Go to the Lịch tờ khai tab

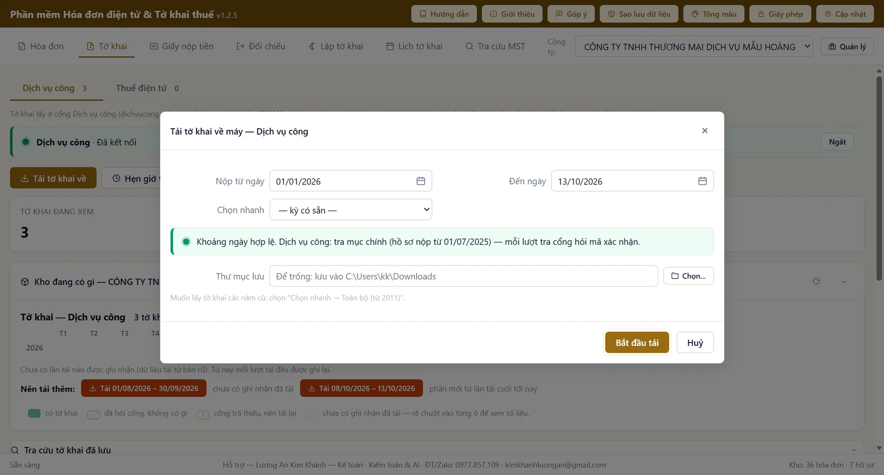[x=414, y=46]
